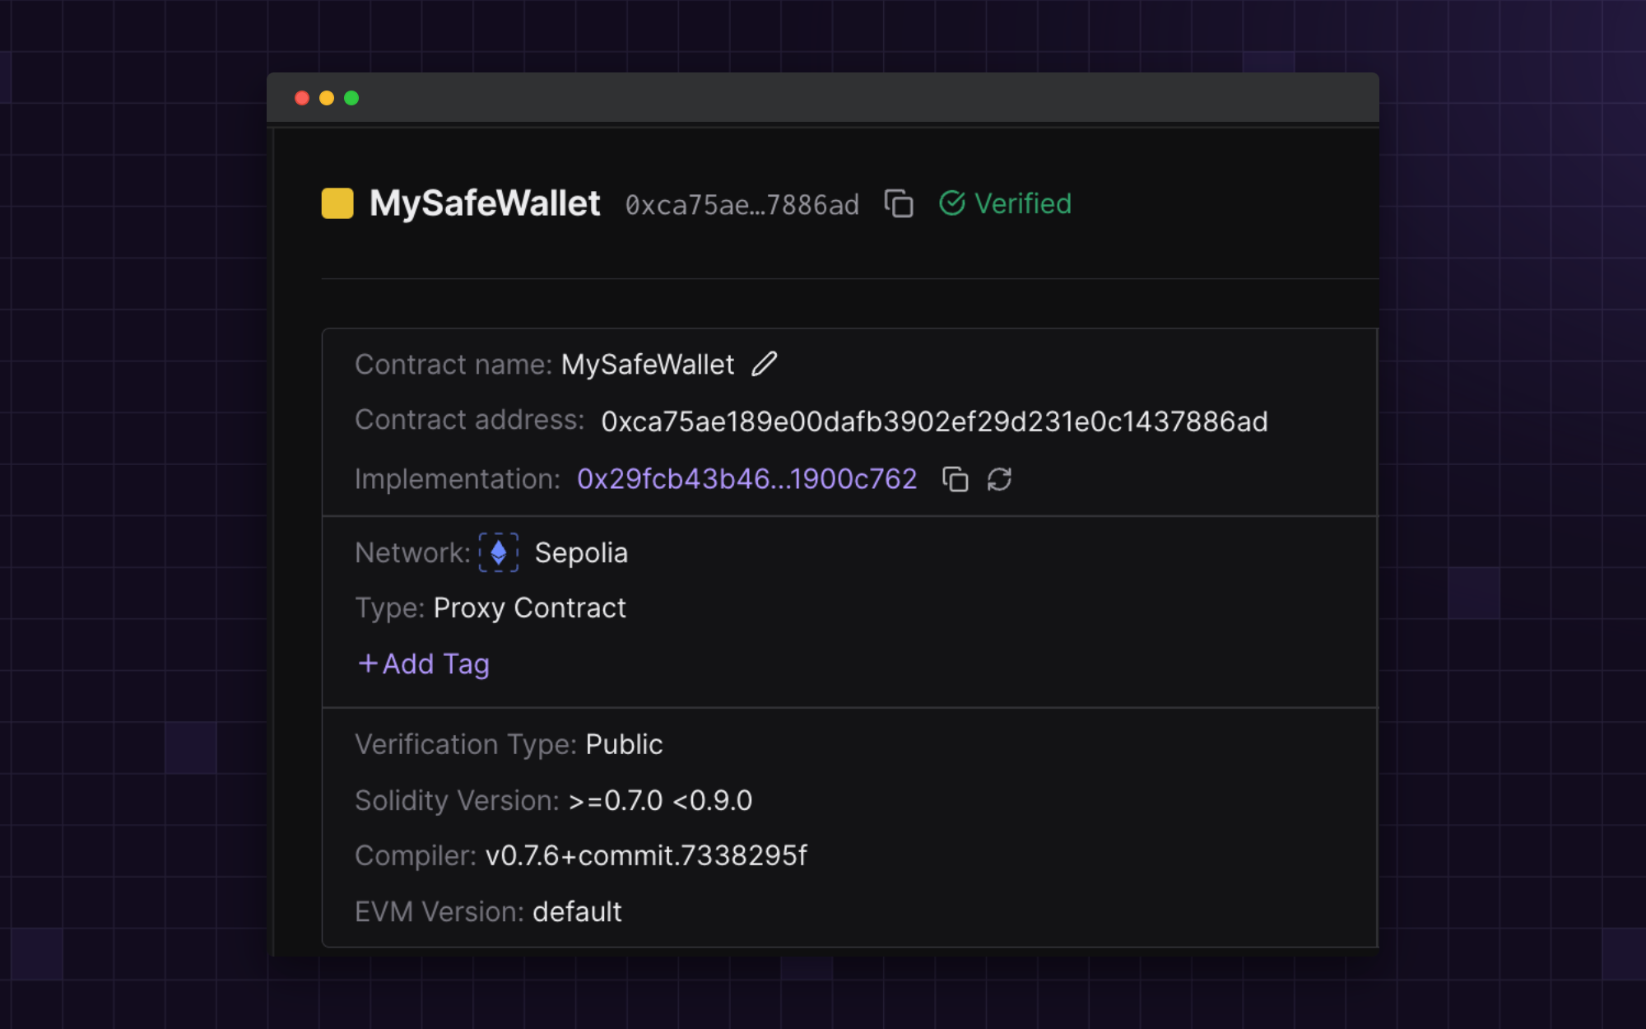Click the Proxy Contract type value
1646x1029 pixels.
coord(529,608)
